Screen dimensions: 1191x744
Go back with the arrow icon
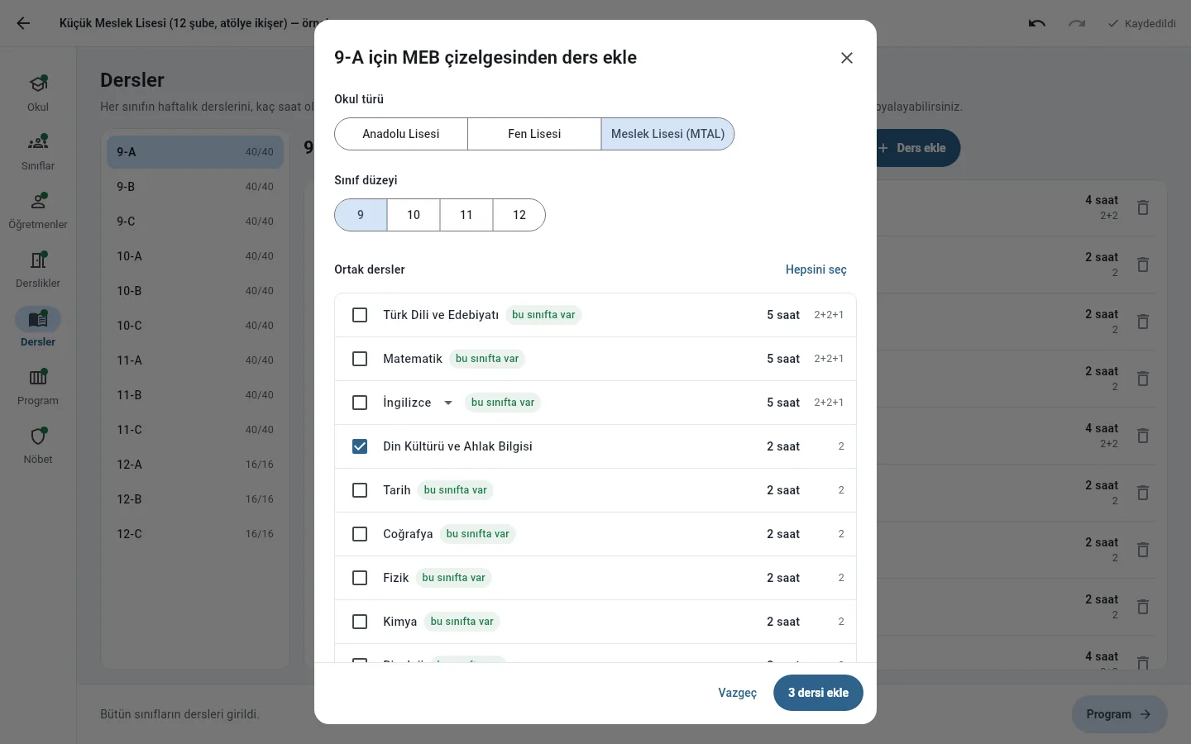coord(23,23)
